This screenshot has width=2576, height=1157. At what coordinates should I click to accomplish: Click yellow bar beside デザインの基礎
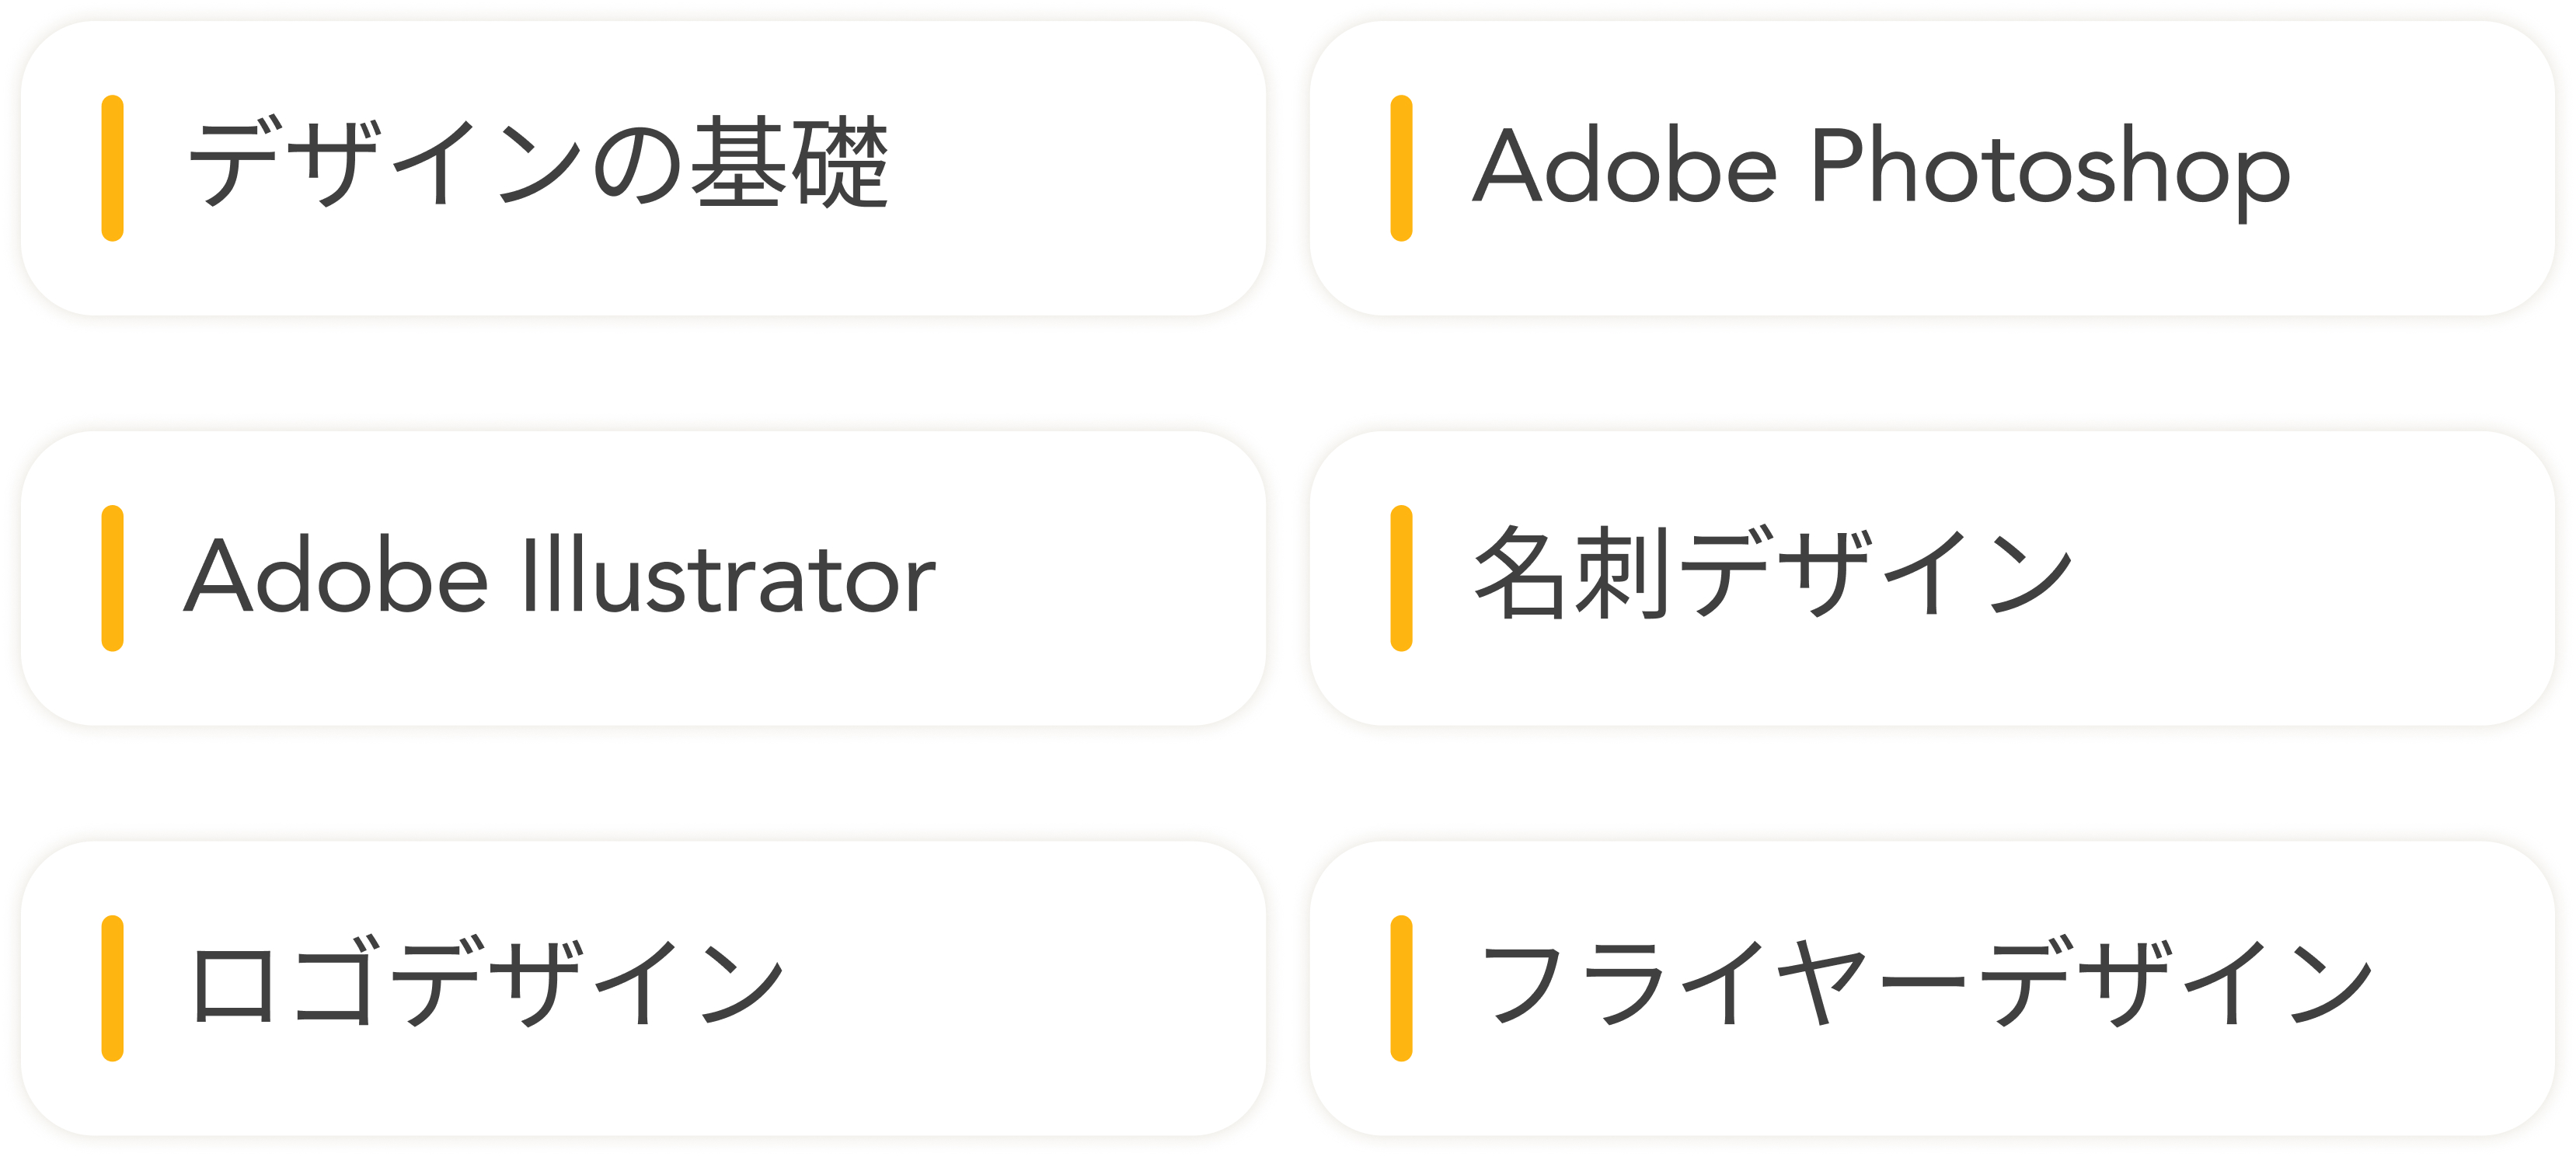tap(112, 168)
